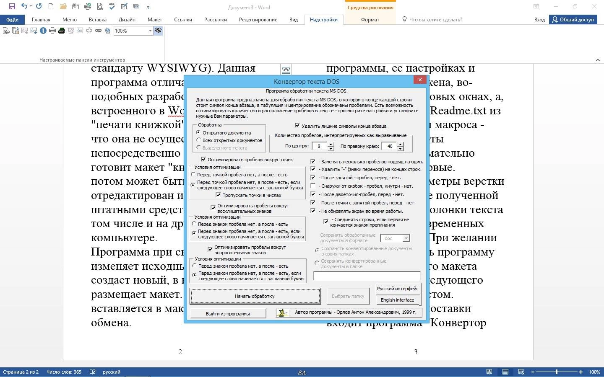Viewport: 604px width, 377px height.
Task: Open the undo history dropdown arrow
Action: click(31, 6)
